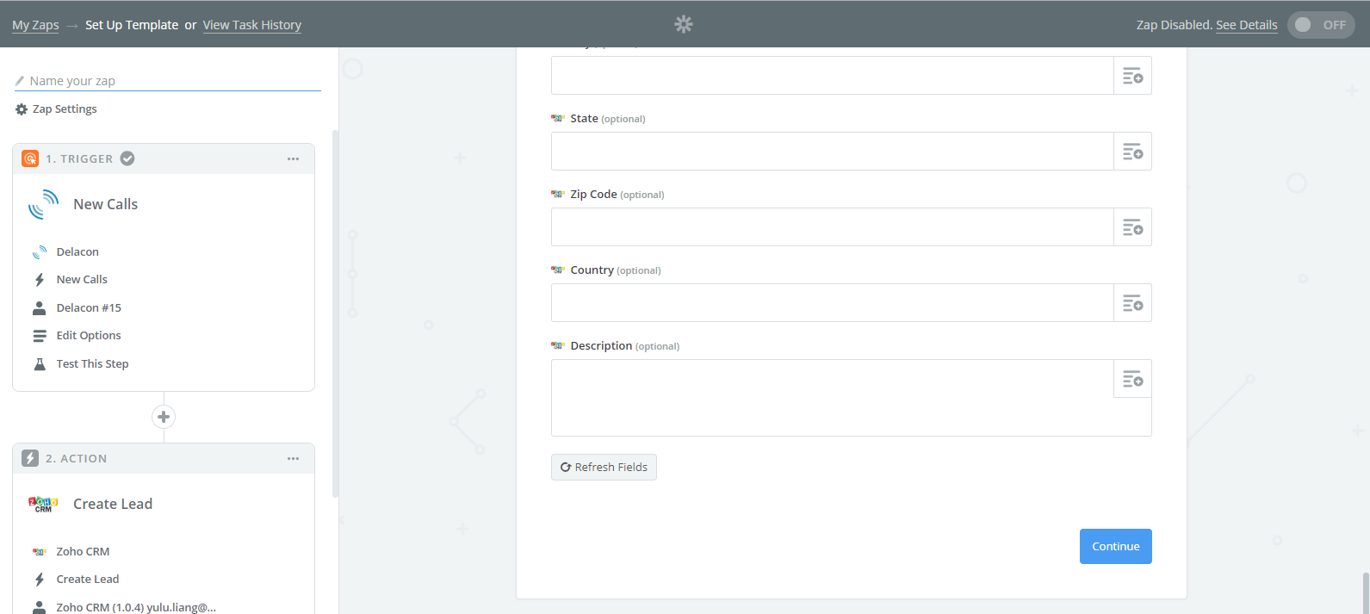Click the Country input field
The width and height of the screenshot is (1370, 614).
click(832, 303)
